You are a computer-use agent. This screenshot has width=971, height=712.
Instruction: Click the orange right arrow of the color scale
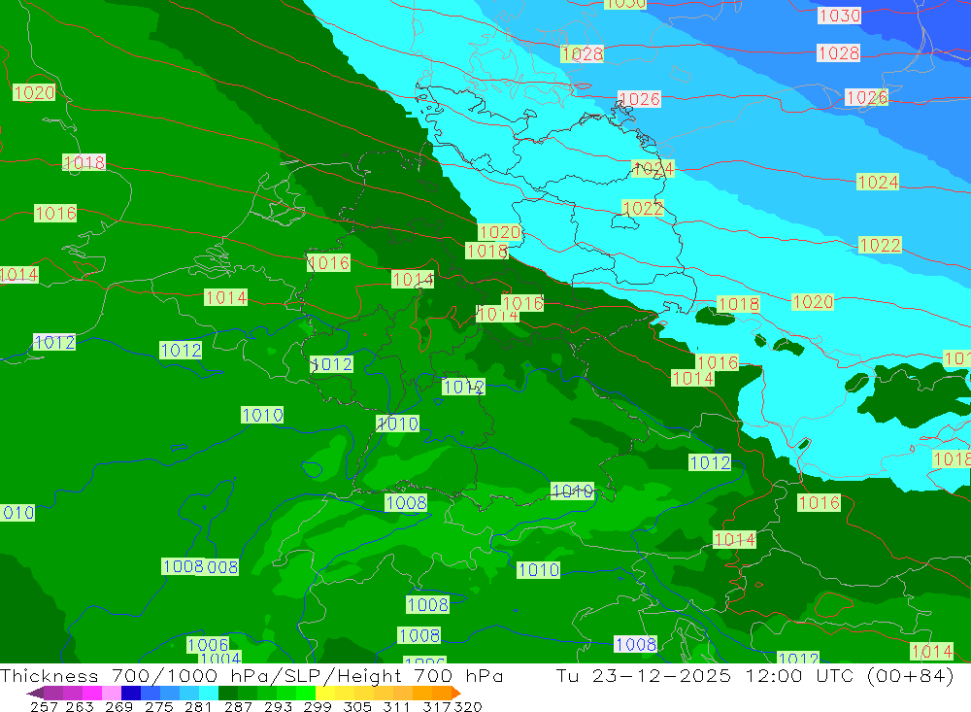[x=455, y=693]
